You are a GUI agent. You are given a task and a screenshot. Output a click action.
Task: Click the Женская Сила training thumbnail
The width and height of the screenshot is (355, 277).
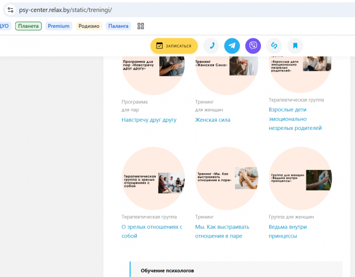point(226,75)
